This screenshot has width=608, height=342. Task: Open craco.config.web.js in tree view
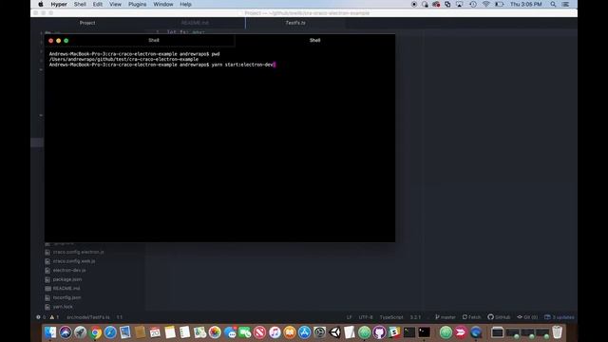pos(74,261)
